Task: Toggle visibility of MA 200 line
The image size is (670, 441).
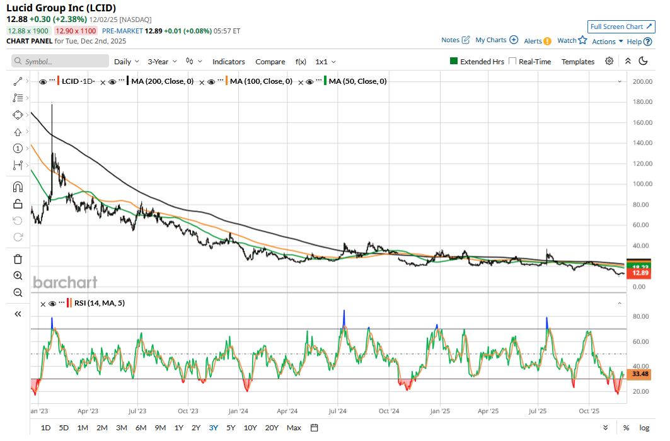Action: tap(112, 81)
